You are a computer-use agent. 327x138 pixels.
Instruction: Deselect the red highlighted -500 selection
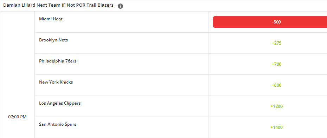pyautogui.click(x=270, y=22)
